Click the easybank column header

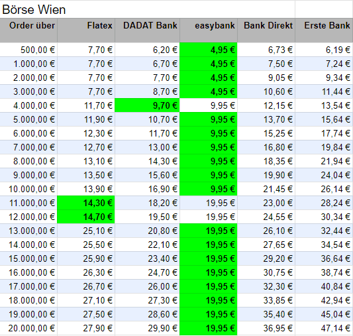pos(209,30)
